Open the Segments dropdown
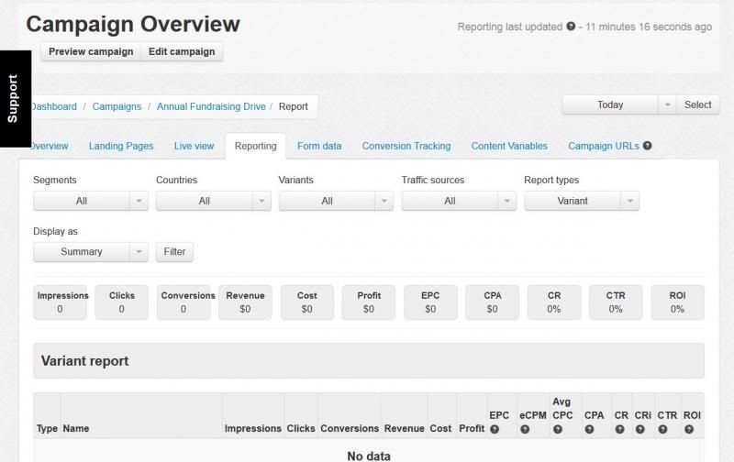 [90, 201]
